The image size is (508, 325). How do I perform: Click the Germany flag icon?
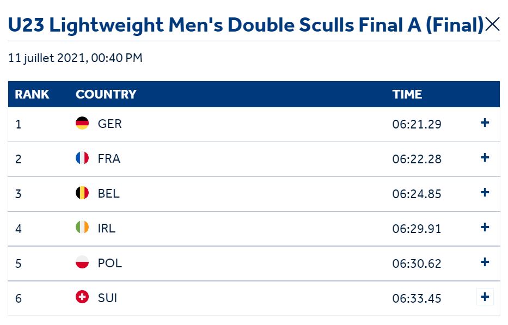[x=82, y=124]
